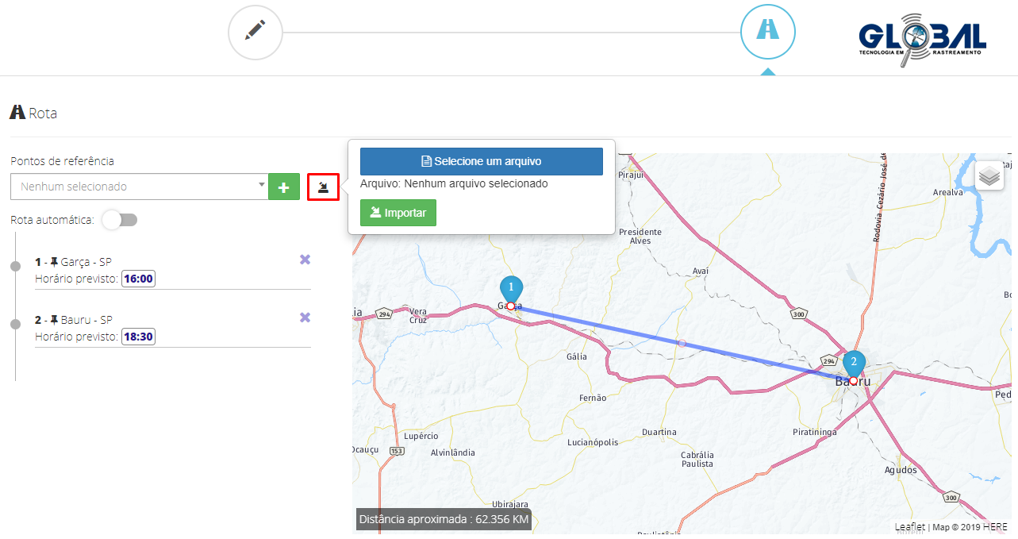The height and width of the screenshot is (539, 1018).
Task: Click the pencil edit step icon
Action: [255, 33]
